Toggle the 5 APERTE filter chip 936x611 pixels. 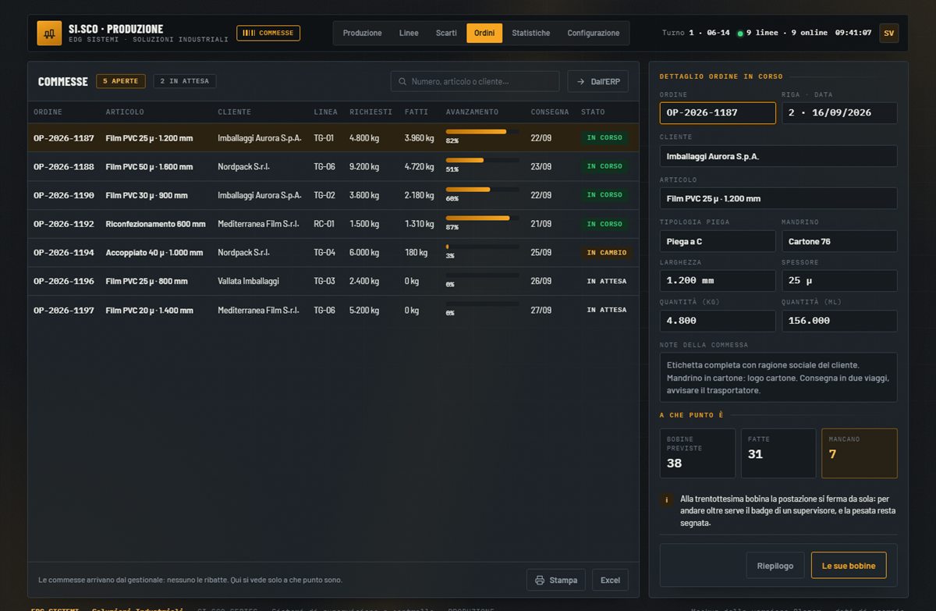tap(121, 81)
